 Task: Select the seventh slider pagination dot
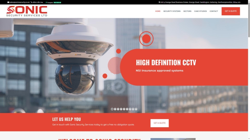tap(130, 109)
